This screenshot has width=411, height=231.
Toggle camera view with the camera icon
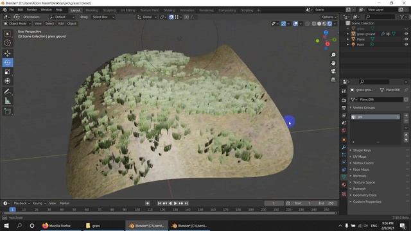333,71
